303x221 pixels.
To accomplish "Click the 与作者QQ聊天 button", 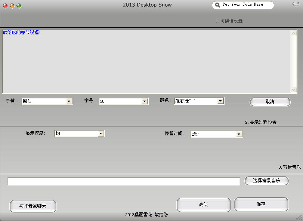I will pos(33,206).
